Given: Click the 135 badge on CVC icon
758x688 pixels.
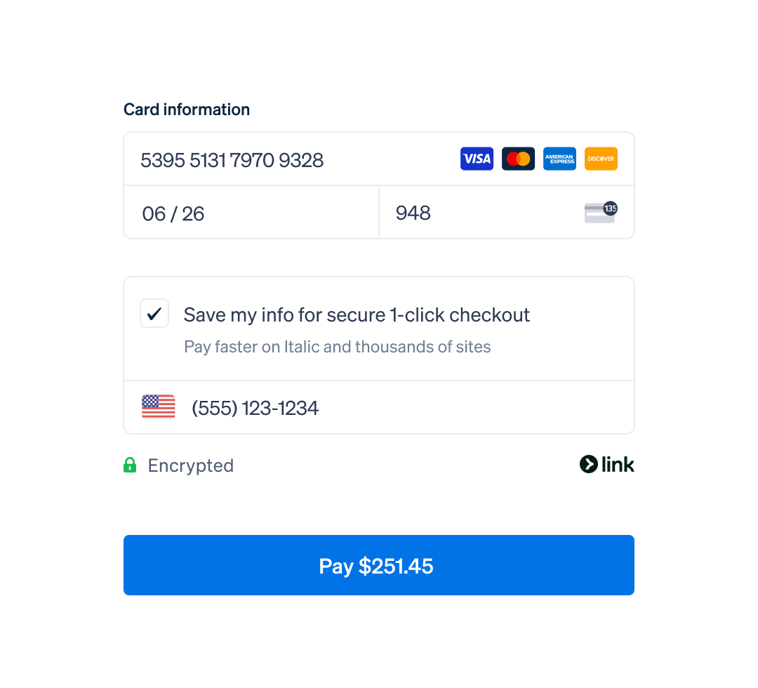Looking at the screenshot, I should [611, 209].
